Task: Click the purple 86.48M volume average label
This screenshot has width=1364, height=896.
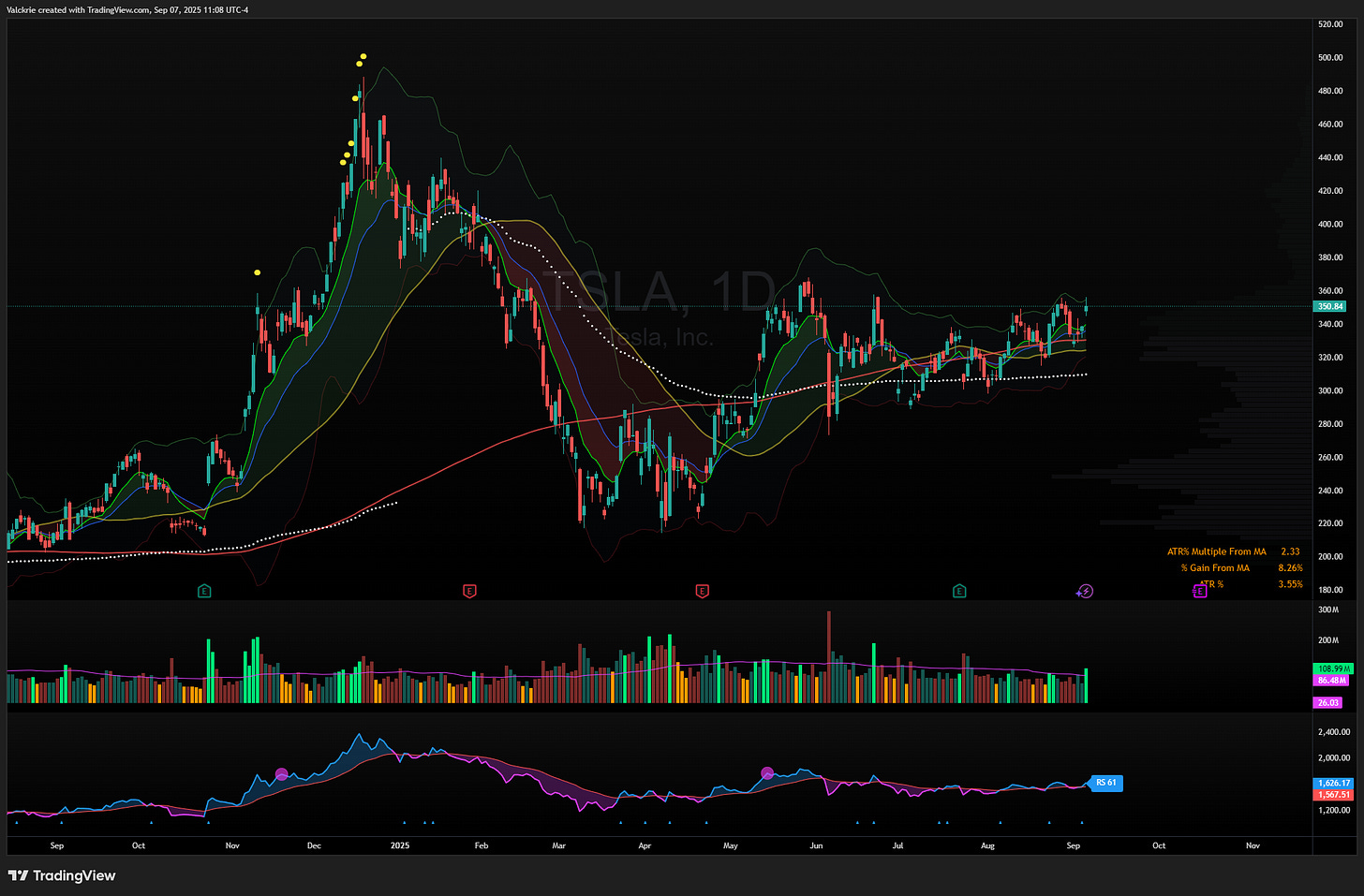Action: (x=1331, y=681)
